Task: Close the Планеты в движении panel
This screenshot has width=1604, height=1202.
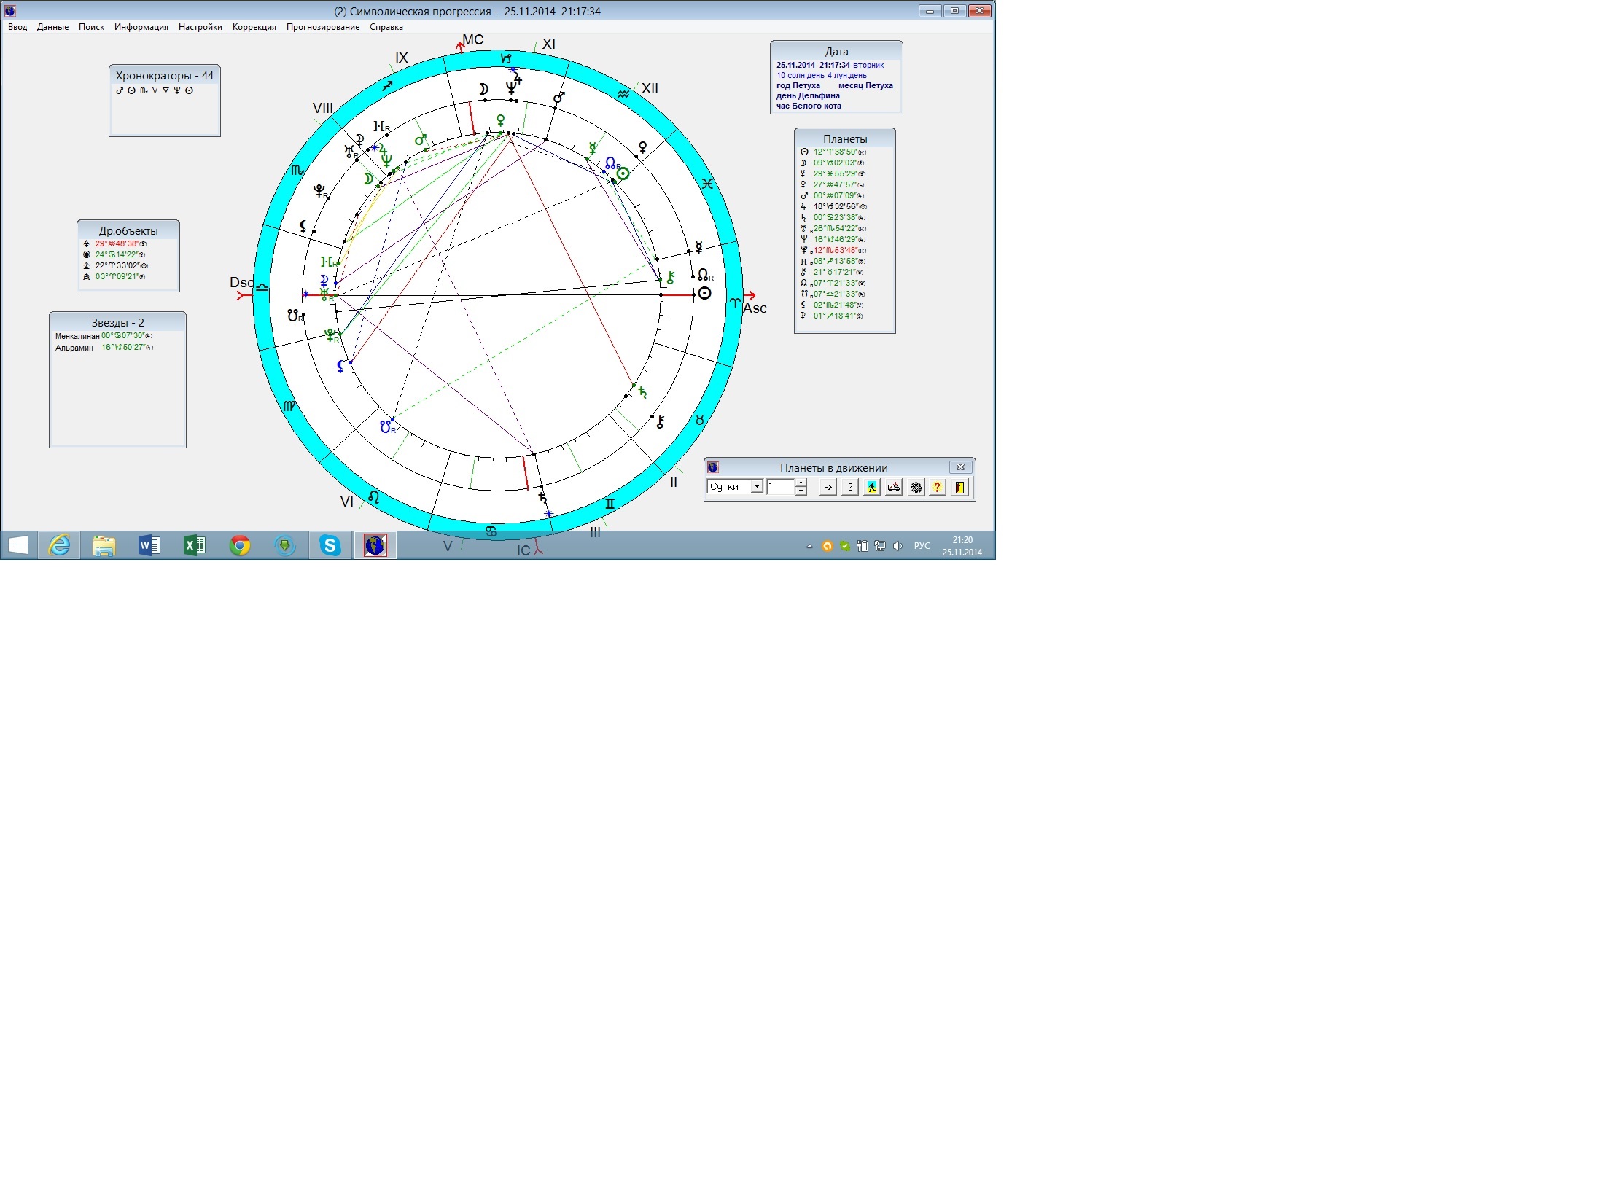Action: (x=960, y=467)
